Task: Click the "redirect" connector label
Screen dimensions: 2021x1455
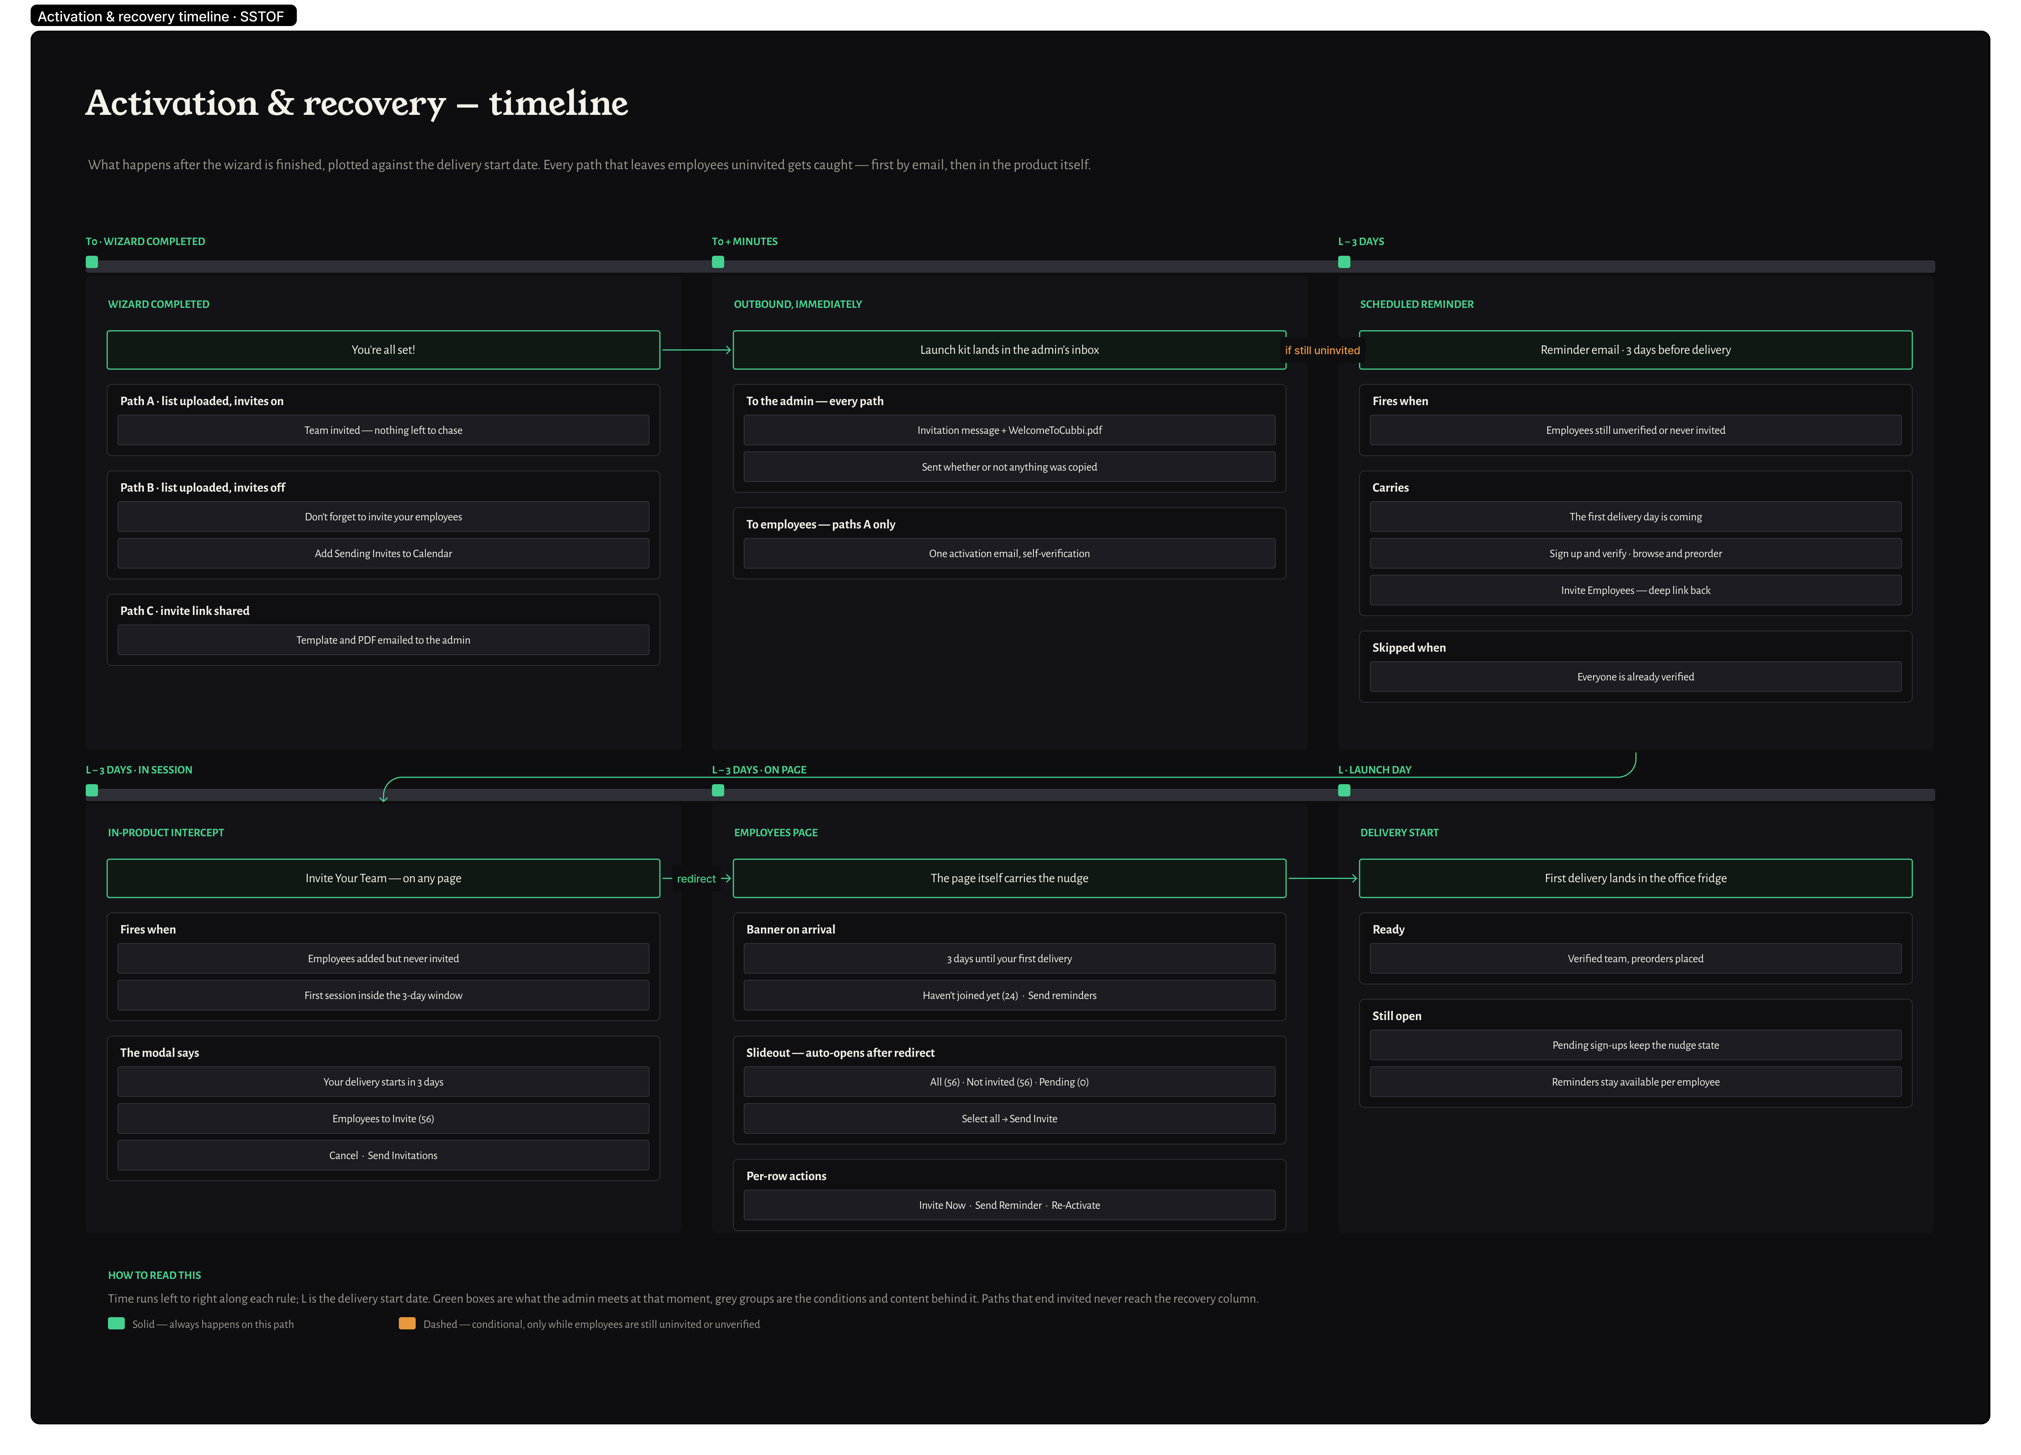Action: coord(696,879)
